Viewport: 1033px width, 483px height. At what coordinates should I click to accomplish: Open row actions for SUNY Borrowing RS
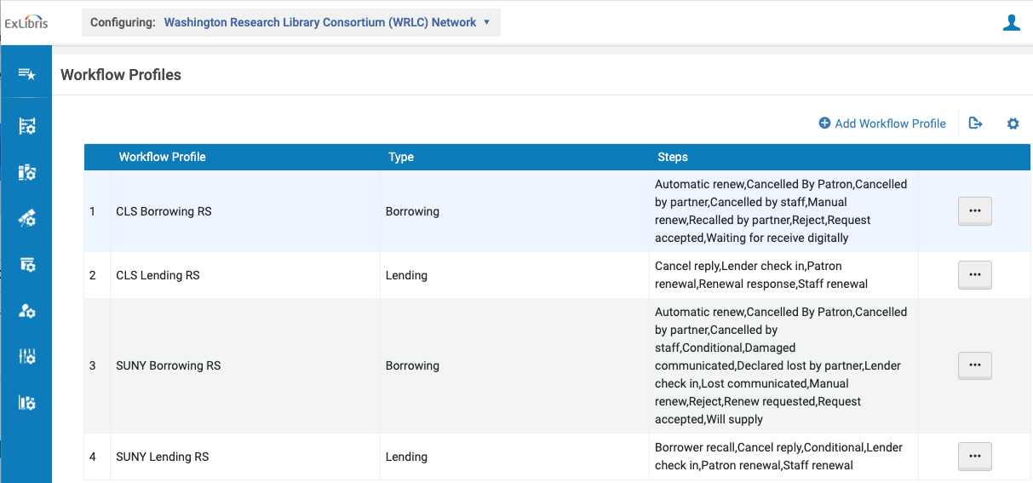(975, 365)
